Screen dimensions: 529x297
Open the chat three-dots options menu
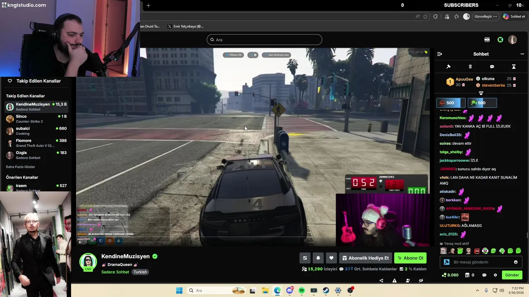(x=522, y=54)
